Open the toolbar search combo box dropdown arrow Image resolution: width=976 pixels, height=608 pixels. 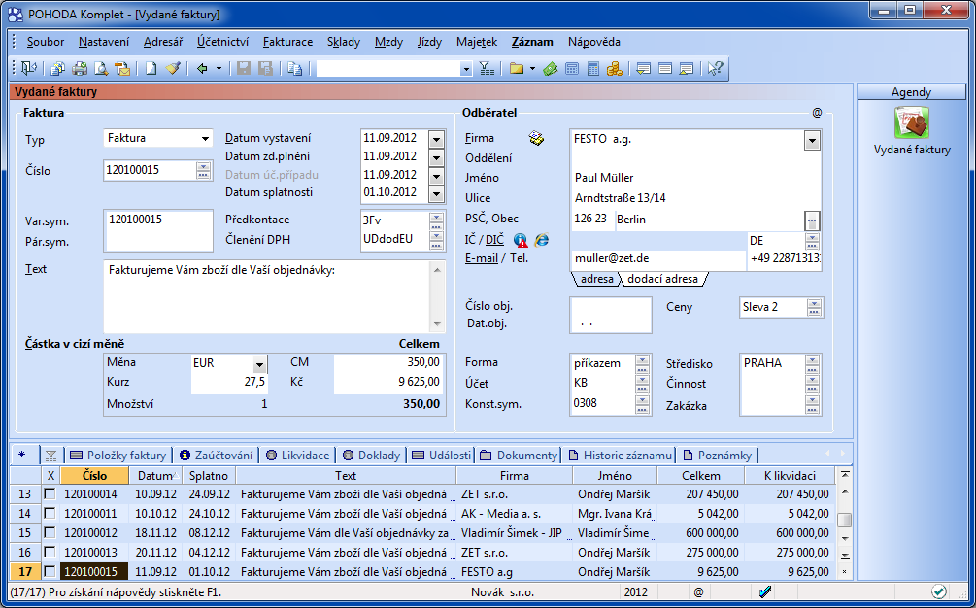click(466, 68)
